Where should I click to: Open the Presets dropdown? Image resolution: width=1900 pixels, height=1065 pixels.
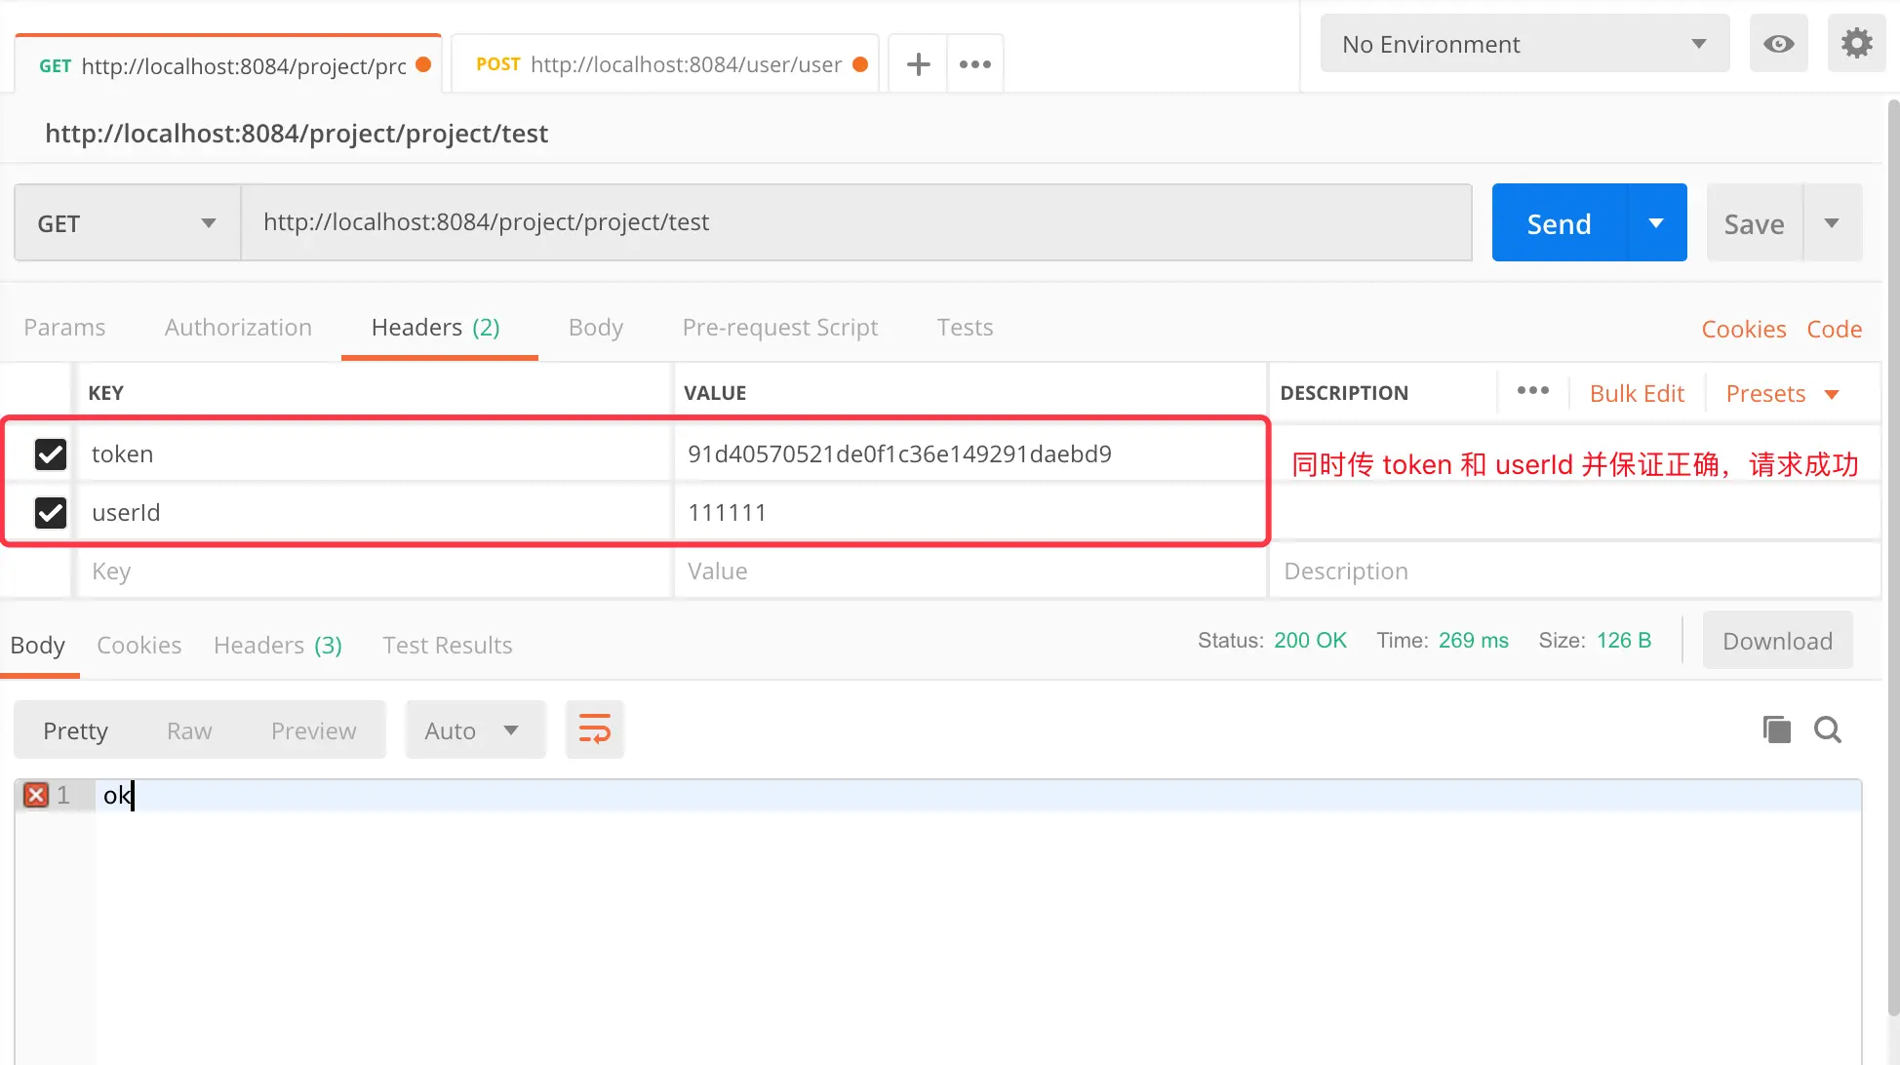point(1783,394)
